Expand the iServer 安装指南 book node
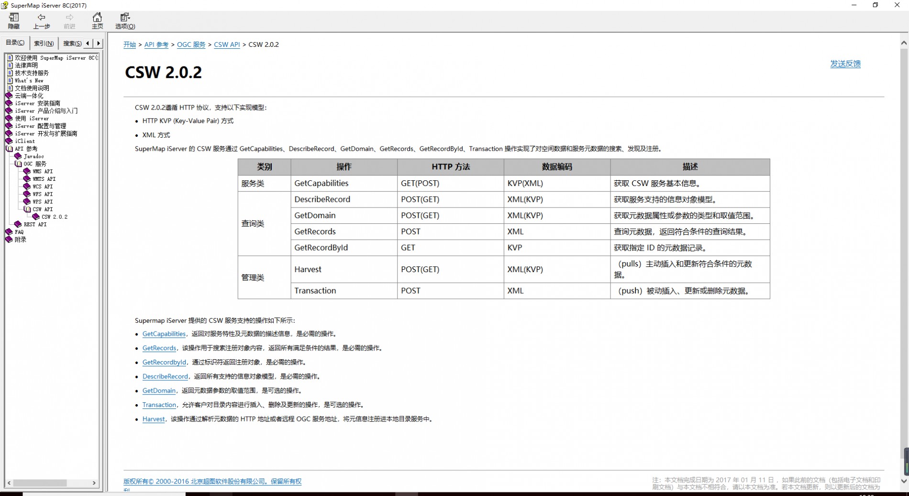 coord(9,103)
